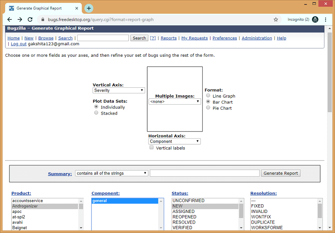Click the Summary field label link

click(60, 174)
